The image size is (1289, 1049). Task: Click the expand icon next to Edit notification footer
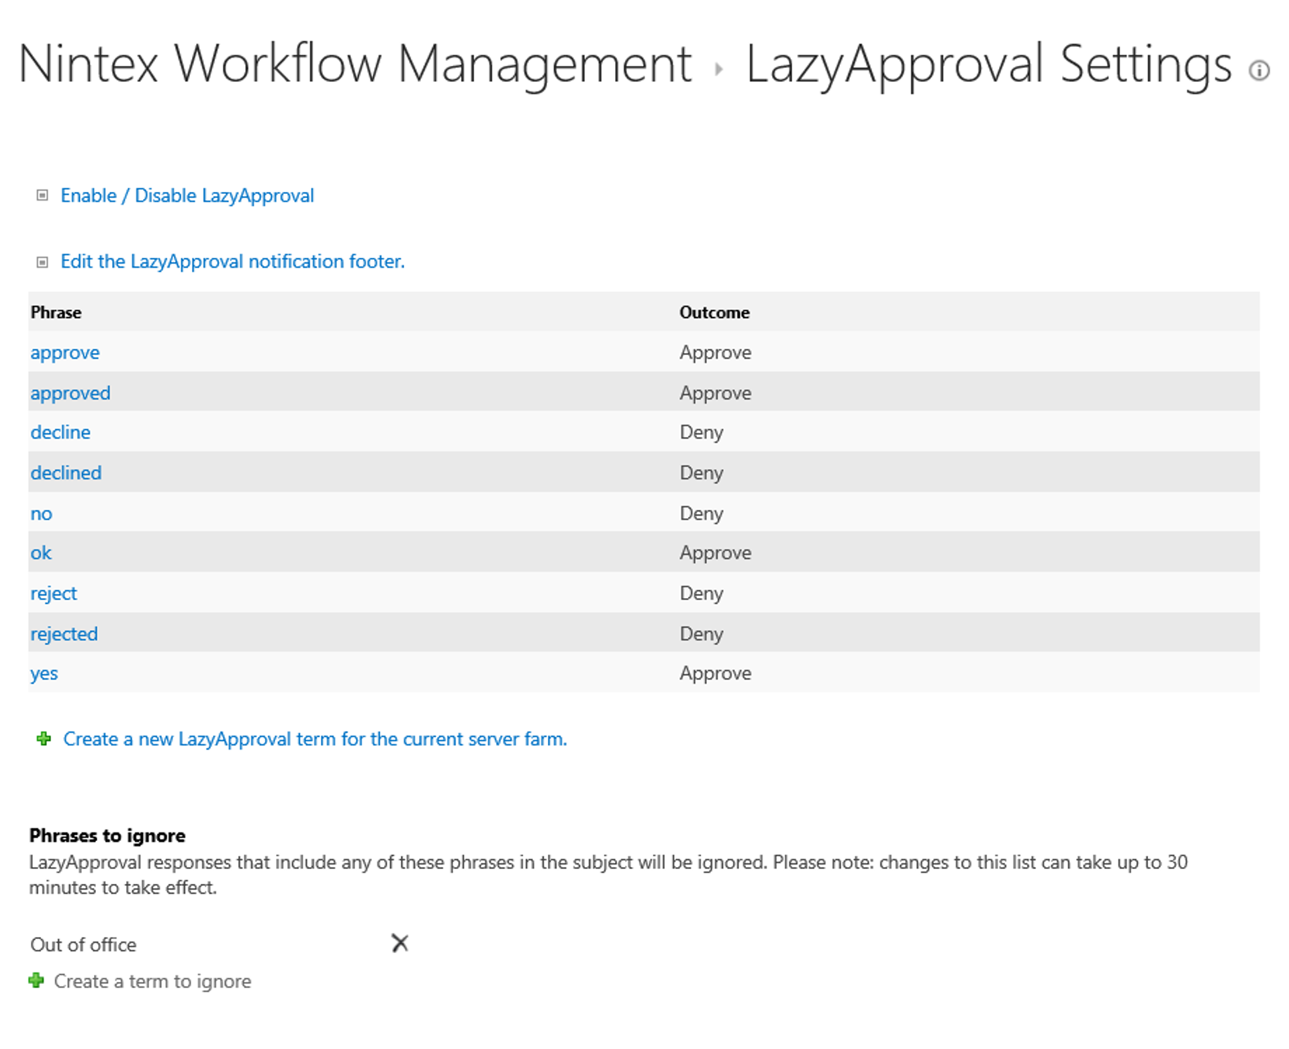click(x=42, y=260)
